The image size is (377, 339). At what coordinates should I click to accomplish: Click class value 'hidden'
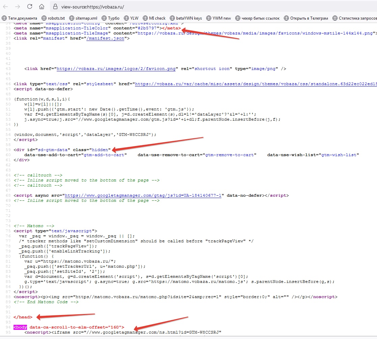point(100,150)
